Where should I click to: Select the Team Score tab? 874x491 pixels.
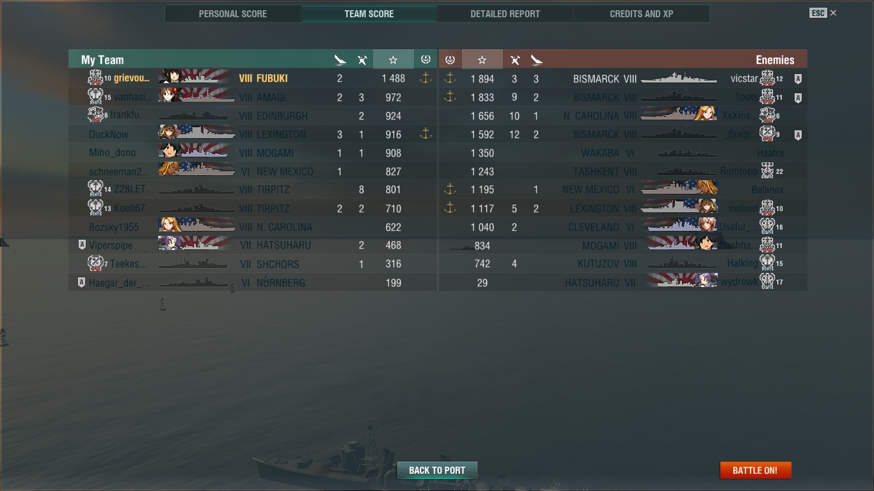[369, 13]
